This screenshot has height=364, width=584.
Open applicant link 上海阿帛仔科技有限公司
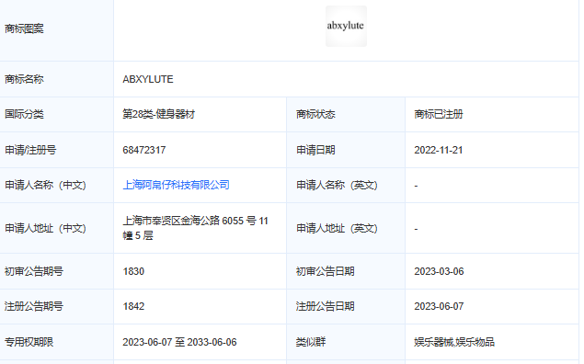point(177,185)
